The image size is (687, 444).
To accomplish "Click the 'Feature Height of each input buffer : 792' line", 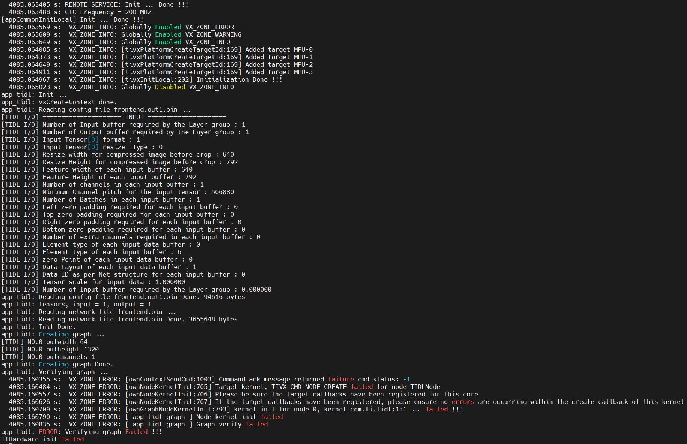I will click(99, 177).
